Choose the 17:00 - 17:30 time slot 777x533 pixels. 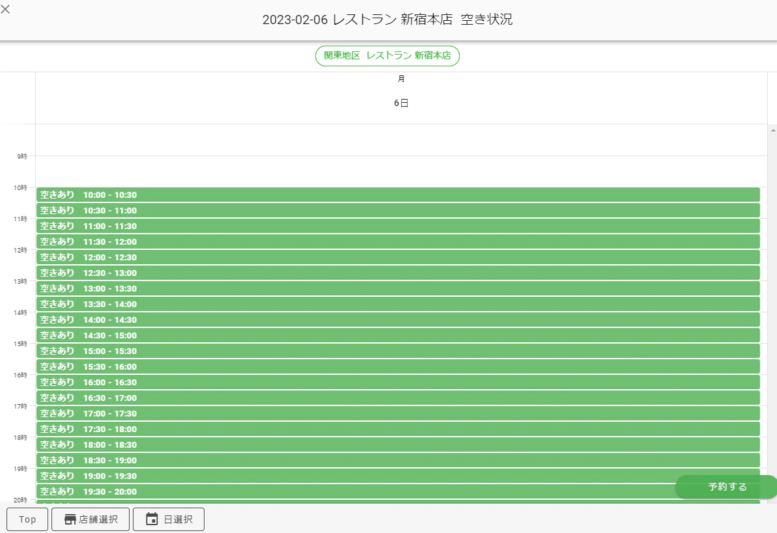398,413
